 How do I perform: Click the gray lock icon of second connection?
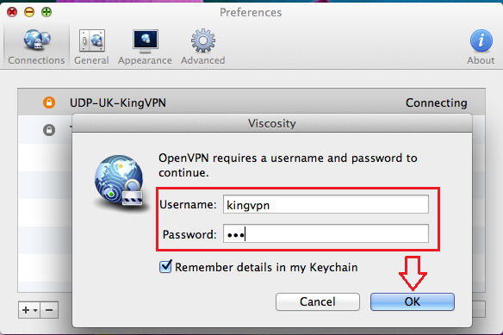tap(49, 130)
